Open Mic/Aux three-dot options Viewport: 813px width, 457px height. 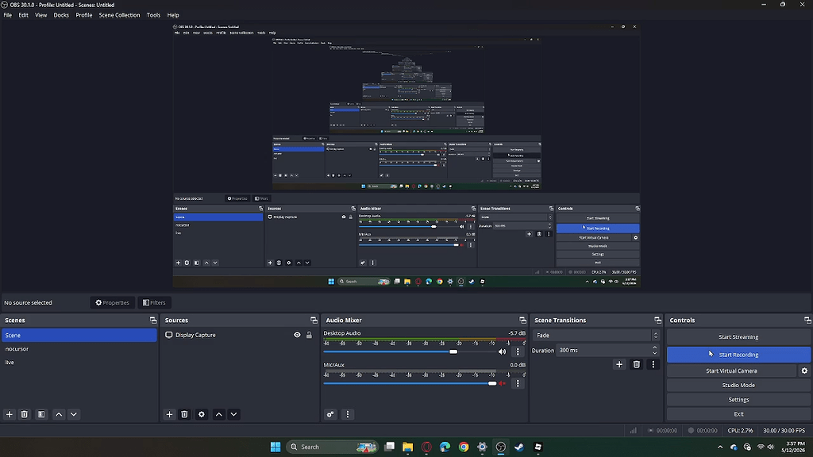[518, 383]
